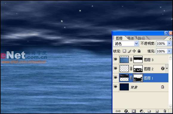The image size is (173, 114).
Task: Toggle lock transparent pixels
Action: 124,51
